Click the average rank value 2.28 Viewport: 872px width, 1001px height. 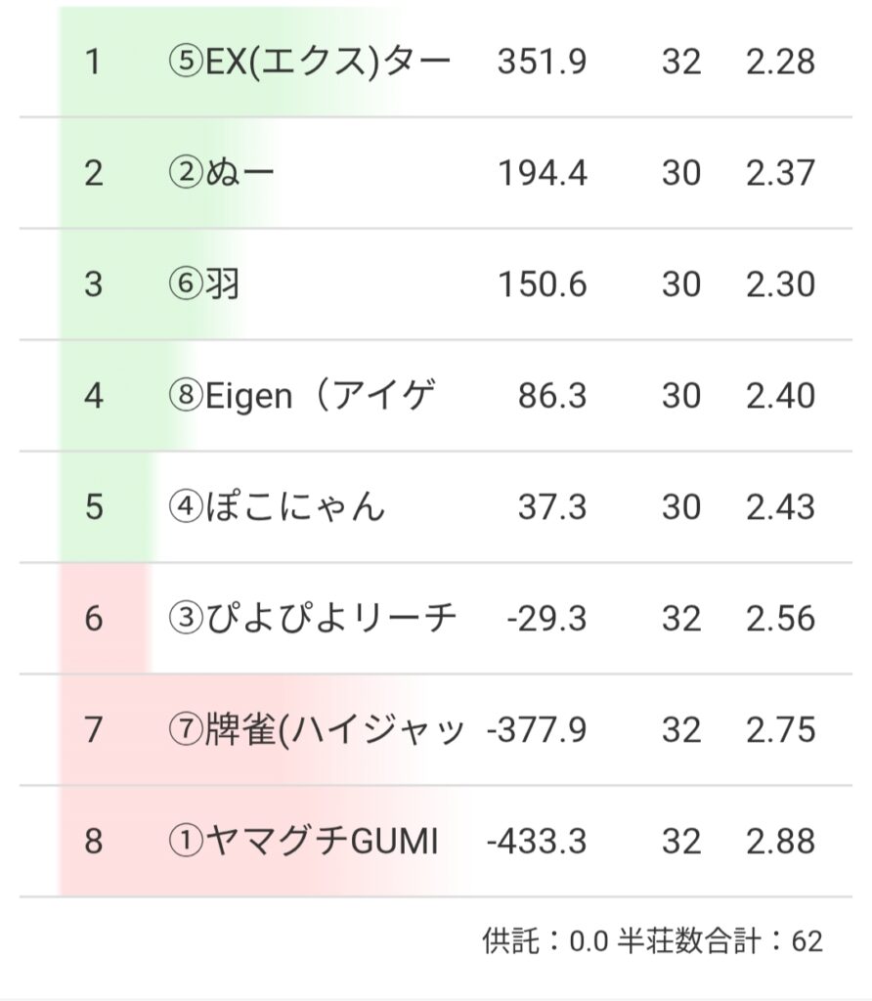779,63
